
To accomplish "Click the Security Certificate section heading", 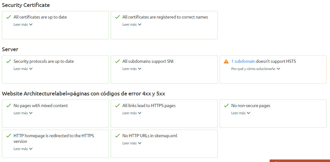I will [26, 5].
